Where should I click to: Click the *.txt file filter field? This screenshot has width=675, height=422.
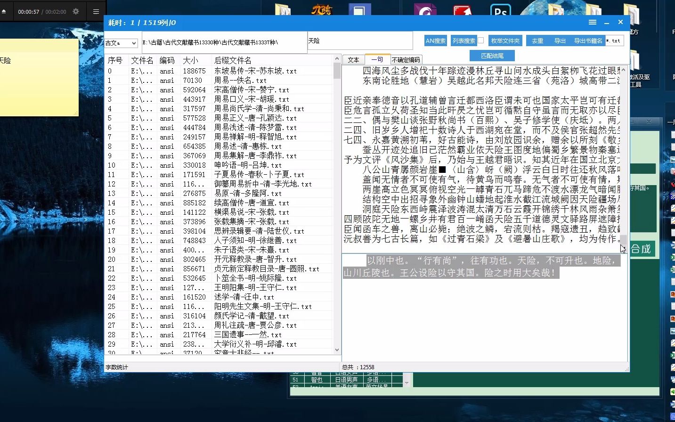(615, 41)
